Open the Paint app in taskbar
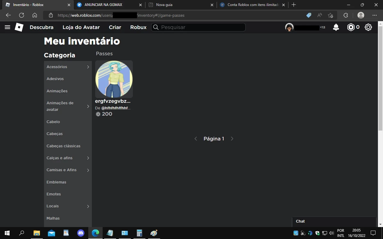This screenshot has height=239, width=383. tap(154, 233)
